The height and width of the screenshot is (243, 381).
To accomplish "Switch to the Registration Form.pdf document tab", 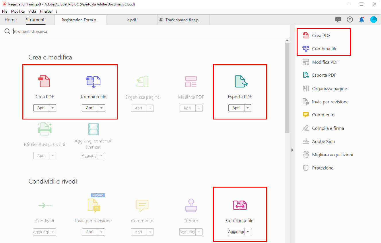I will coord(80,20).
